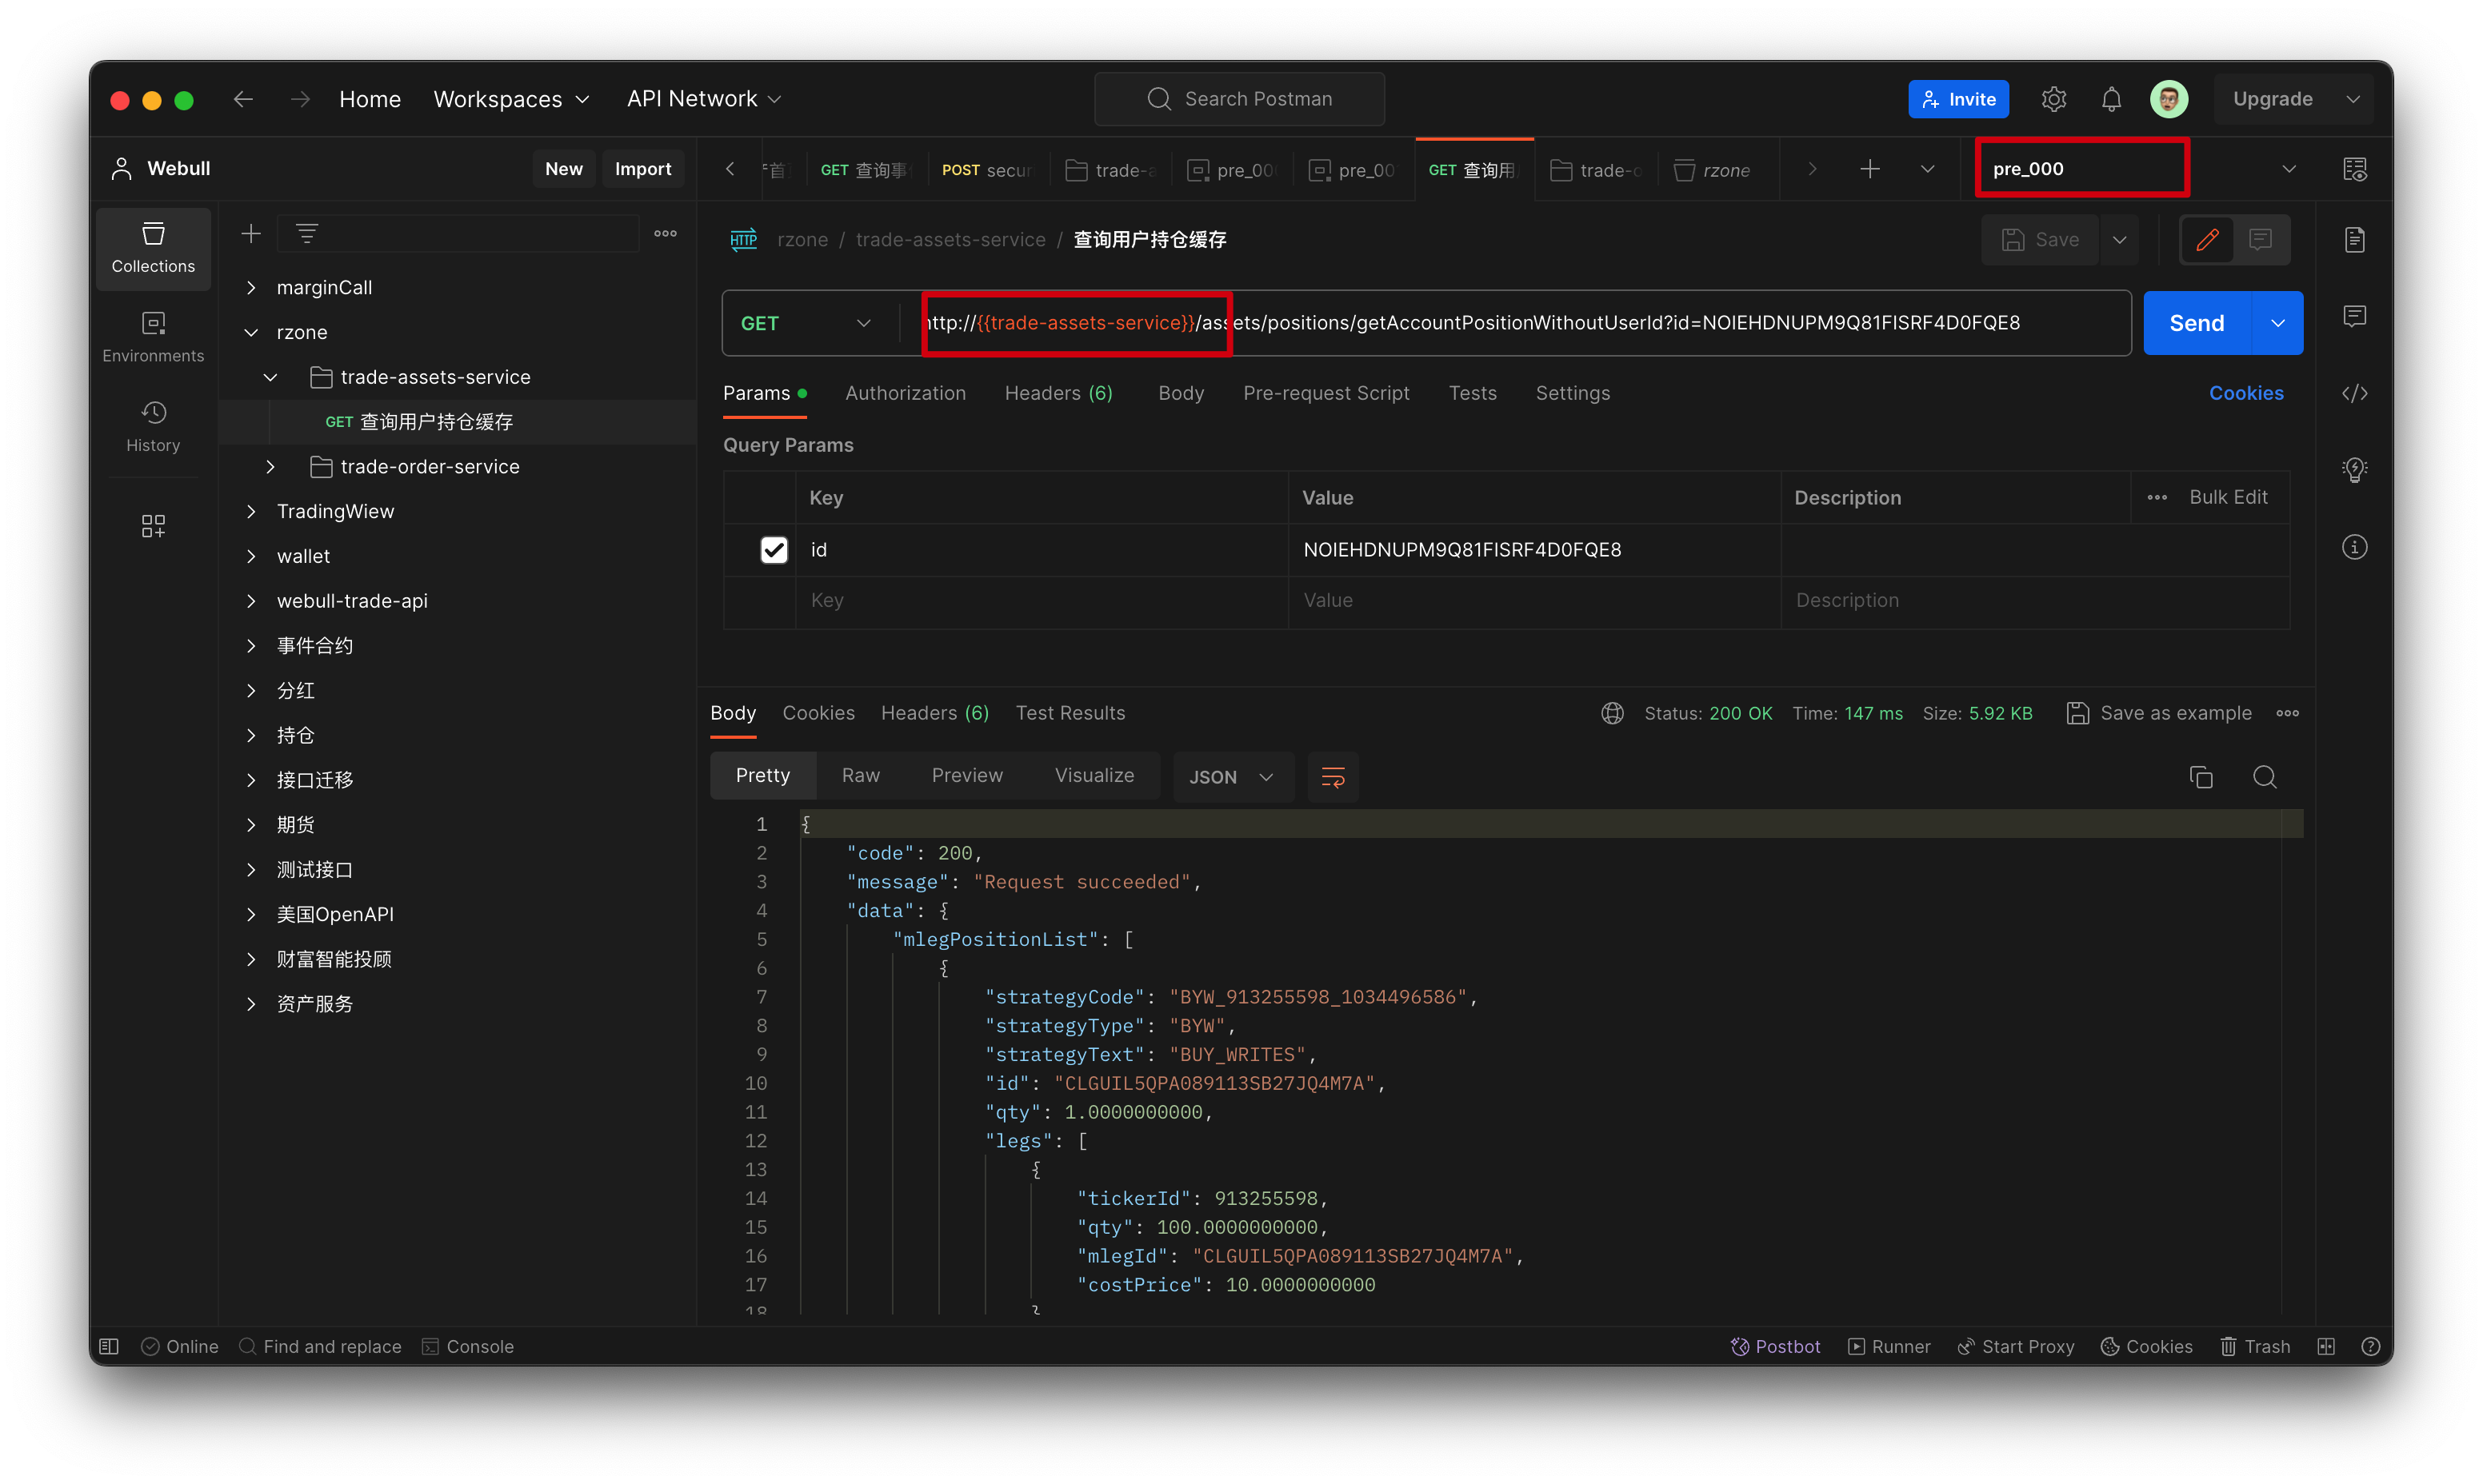Image resolution: width=2483 pixels, height=1484 pixels.
Task: Toggle response line wrap icon
Action: tap(1333, 777)
